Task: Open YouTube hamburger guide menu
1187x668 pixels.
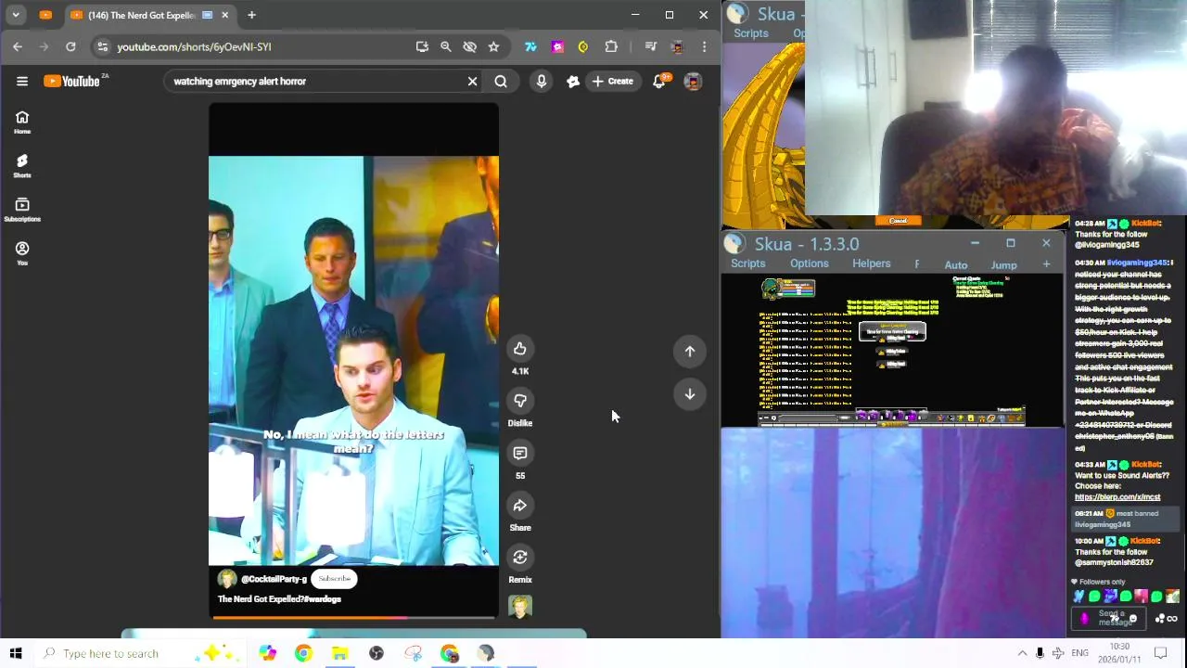Action: 22,81
